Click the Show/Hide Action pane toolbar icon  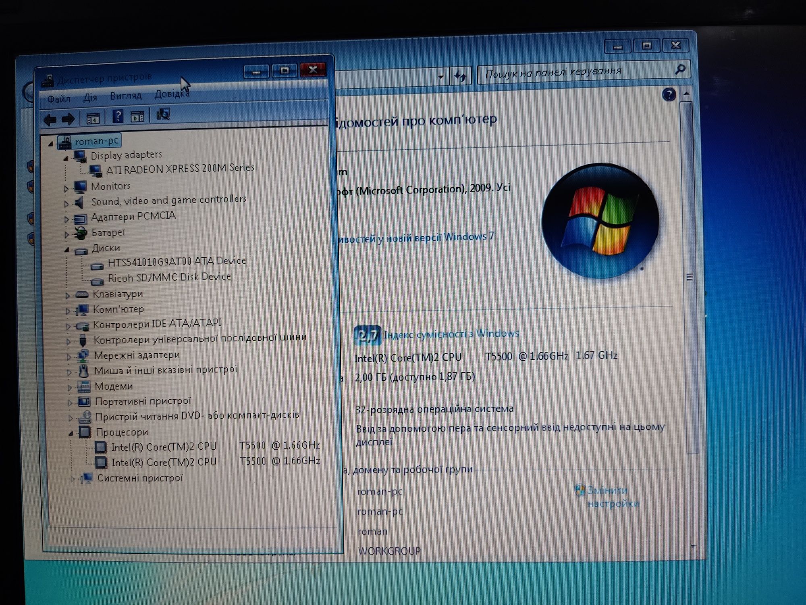(137, 117)
